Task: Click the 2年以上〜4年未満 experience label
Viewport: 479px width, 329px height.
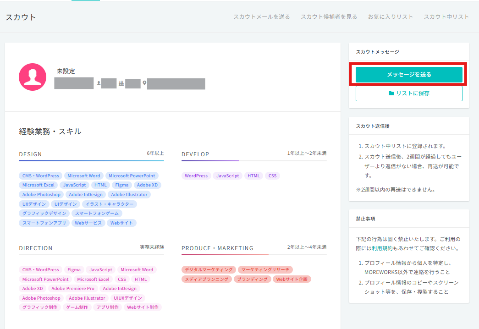Action: point(307,247)
